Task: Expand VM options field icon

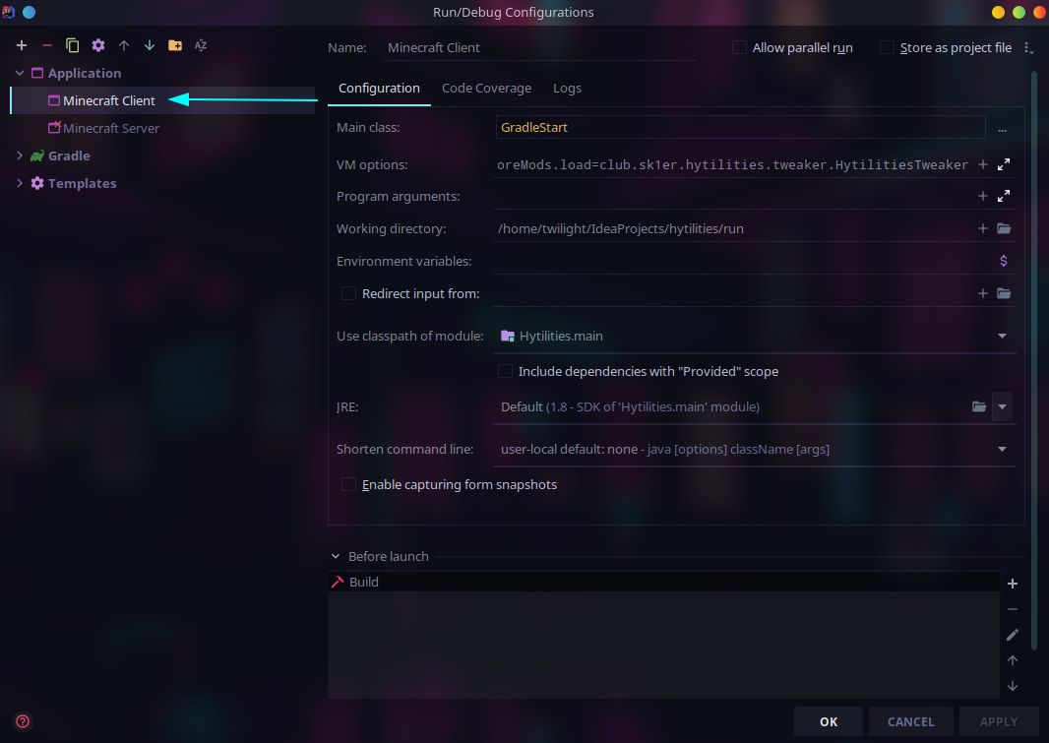Action: click(1004, 164)
